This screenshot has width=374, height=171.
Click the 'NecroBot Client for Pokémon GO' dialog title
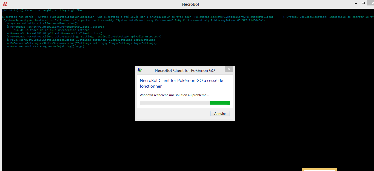[x=185, y=70]
